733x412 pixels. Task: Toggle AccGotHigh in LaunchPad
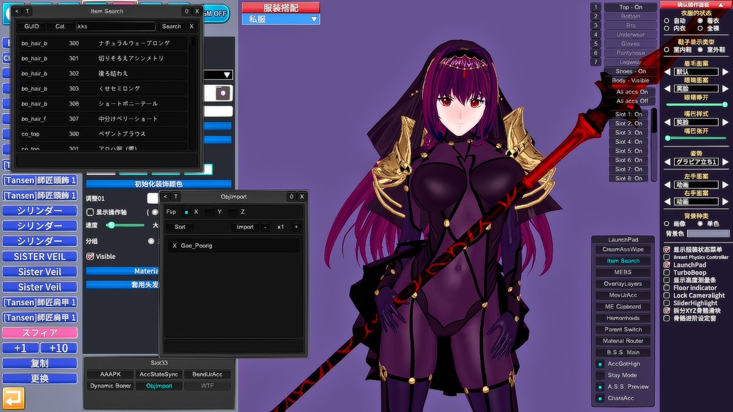[600, 364]
